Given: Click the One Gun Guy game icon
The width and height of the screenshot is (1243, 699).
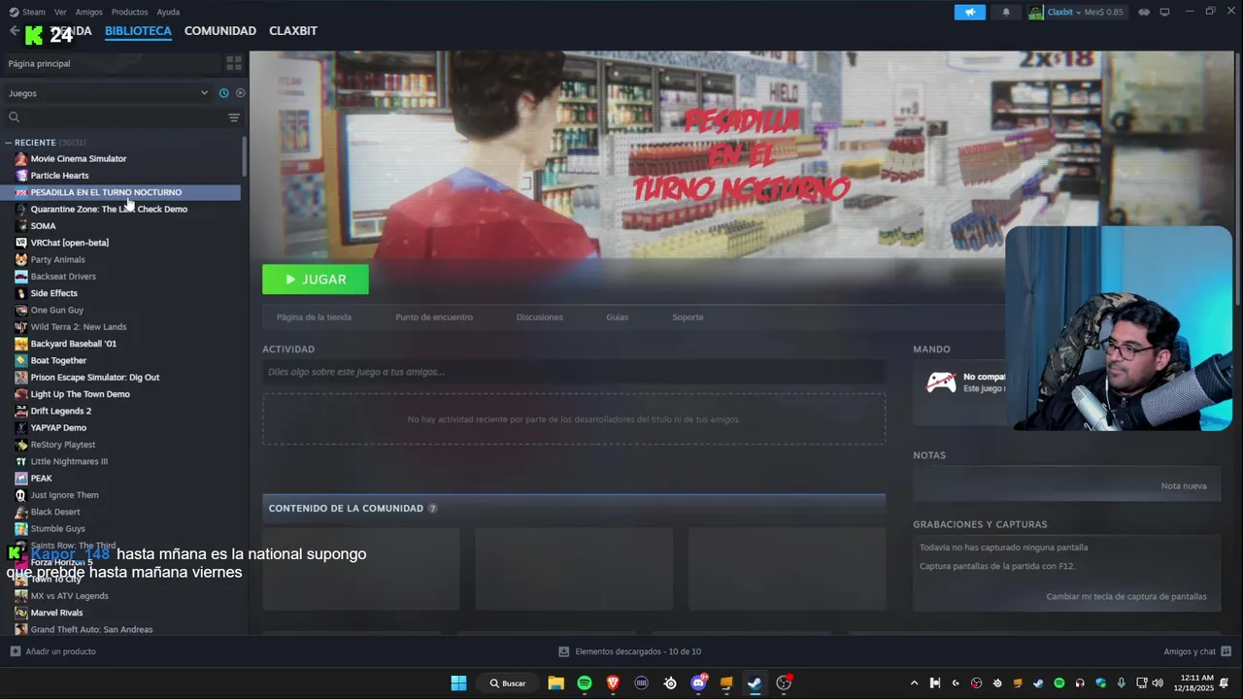Looking at the screenshot, I should point(20,311).
